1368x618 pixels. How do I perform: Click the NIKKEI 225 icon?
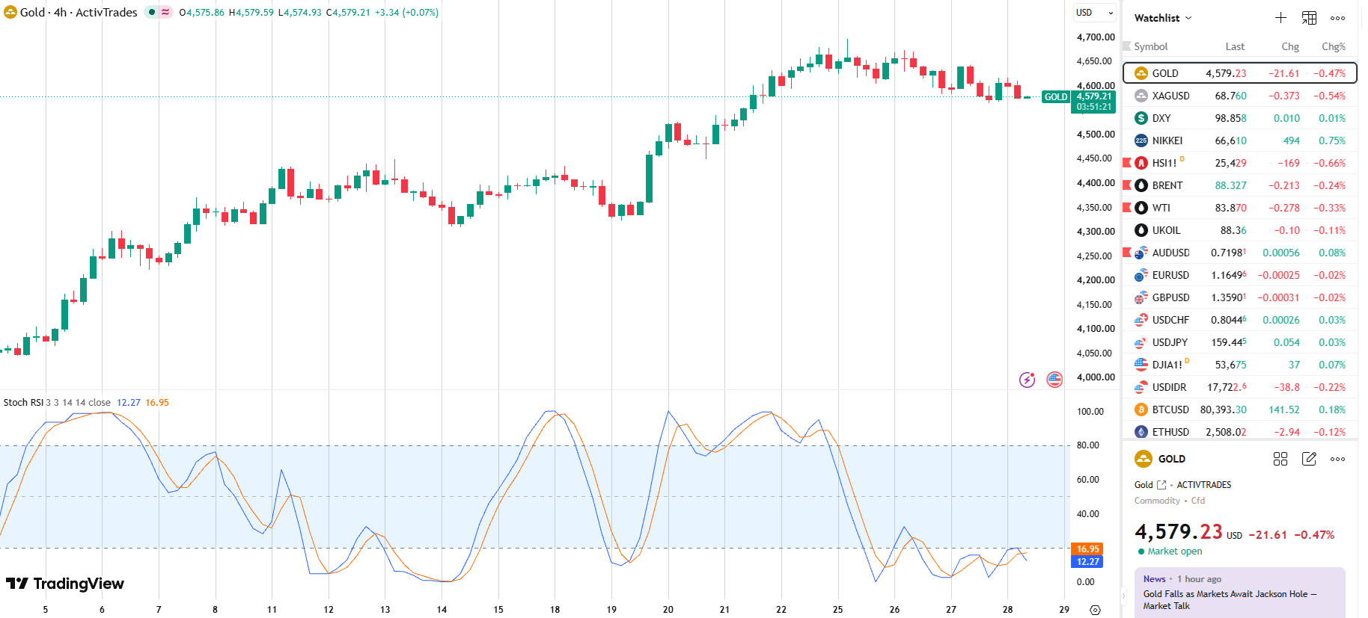(x=1141, y=140)
